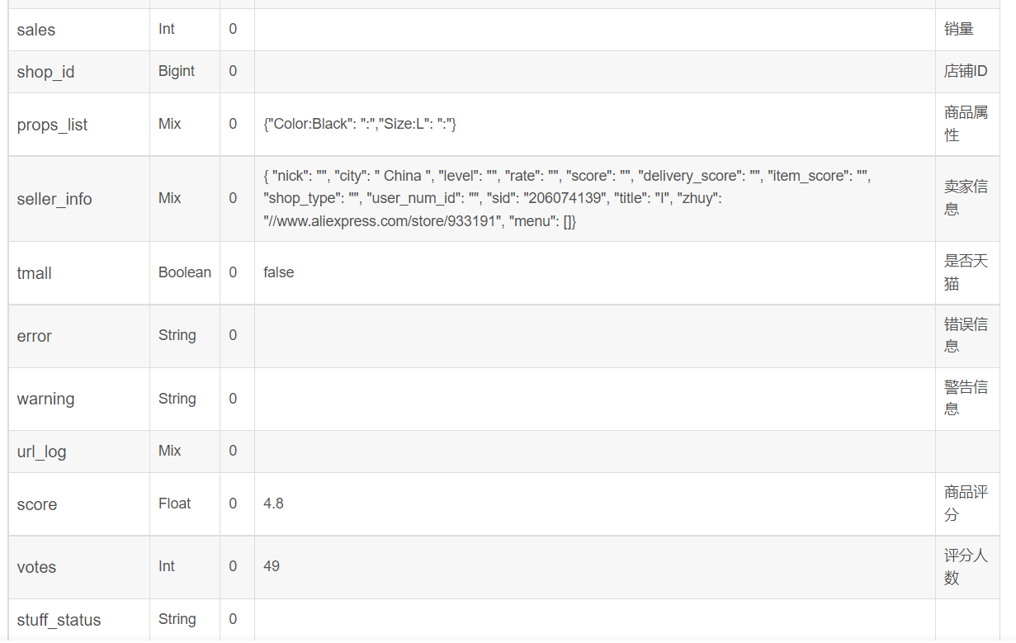Select the Boolean type label
Viewport: 1016px width, 643px height.
coord(185,272)
